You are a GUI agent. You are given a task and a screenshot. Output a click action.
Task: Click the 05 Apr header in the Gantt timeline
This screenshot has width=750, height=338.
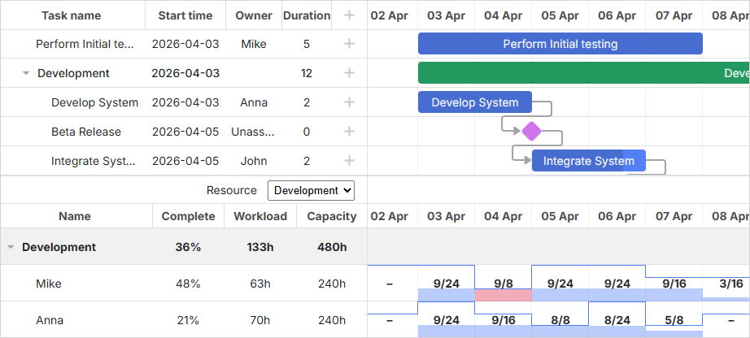click(x=560, y=15)
